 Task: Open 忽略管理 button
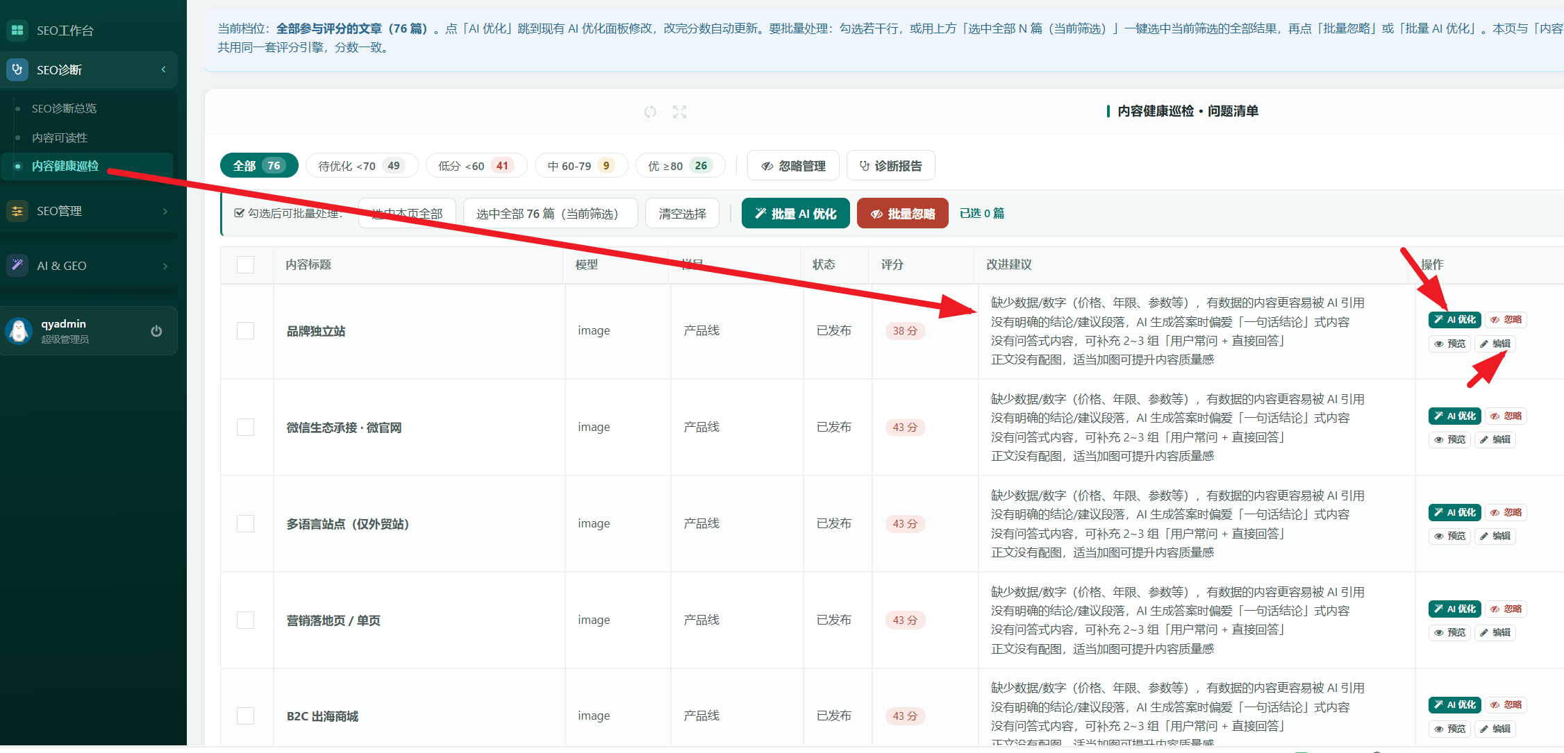click(793, 166)
